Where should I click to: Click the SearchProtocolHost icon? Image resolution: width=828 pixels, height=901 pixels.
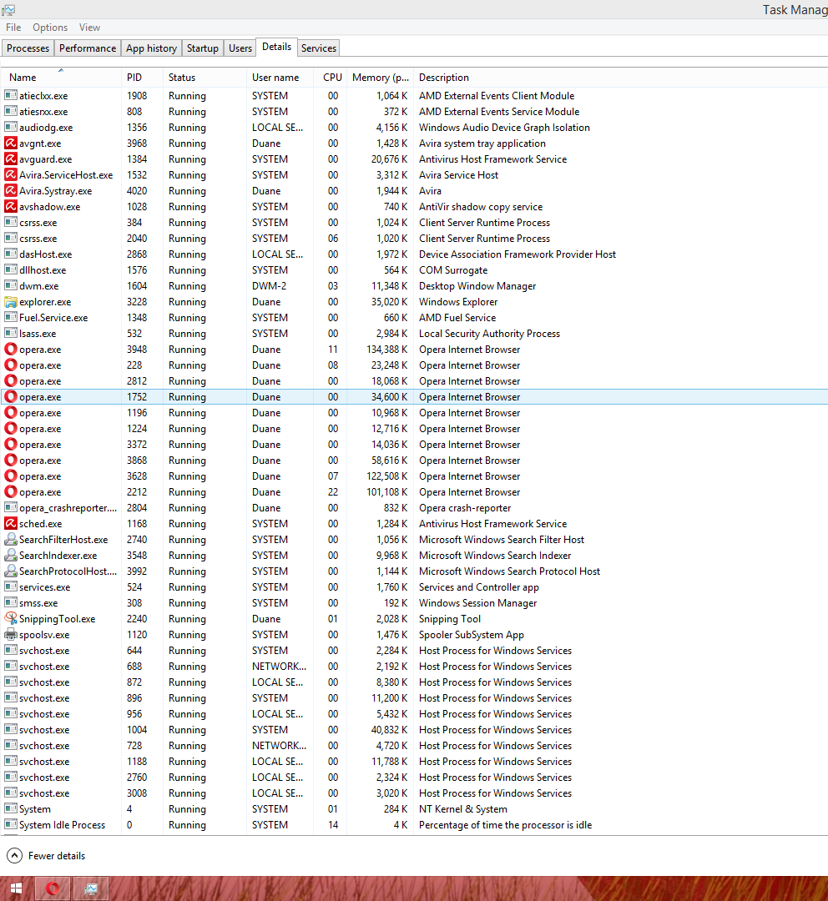click(x=10, y=571)
